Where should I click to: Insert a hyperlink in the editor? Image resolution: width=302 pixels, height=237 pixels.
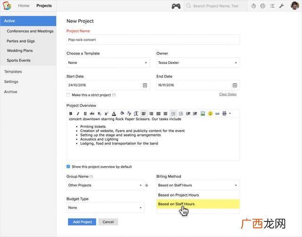tap(217, 114)
